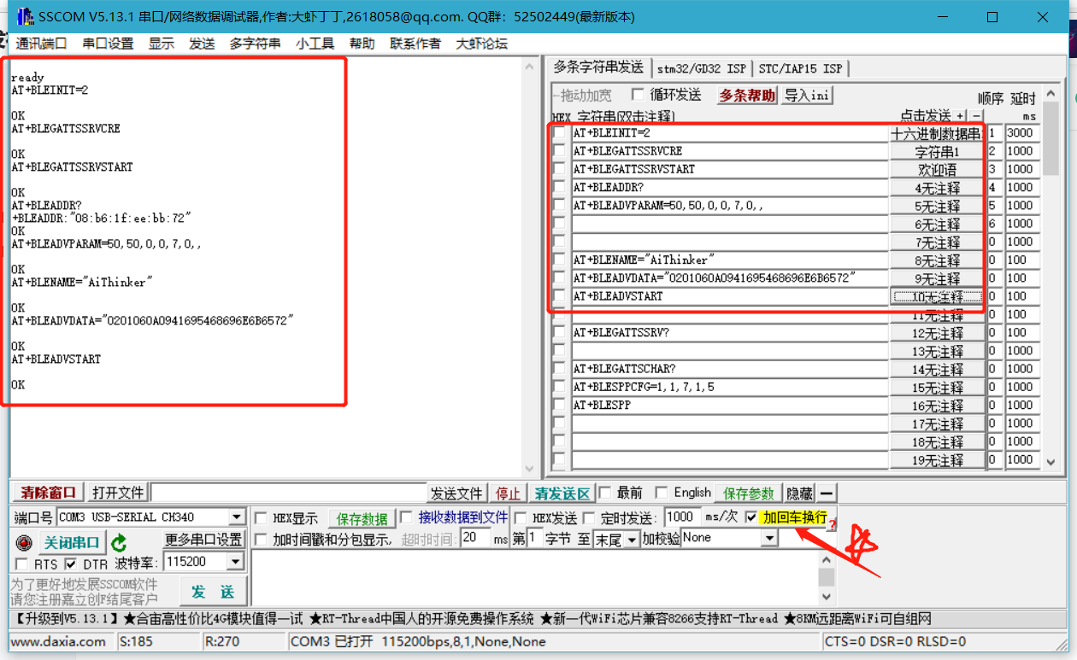
Task: Click the red record indicator beside 关闭串口
Action: coord(24,542)
